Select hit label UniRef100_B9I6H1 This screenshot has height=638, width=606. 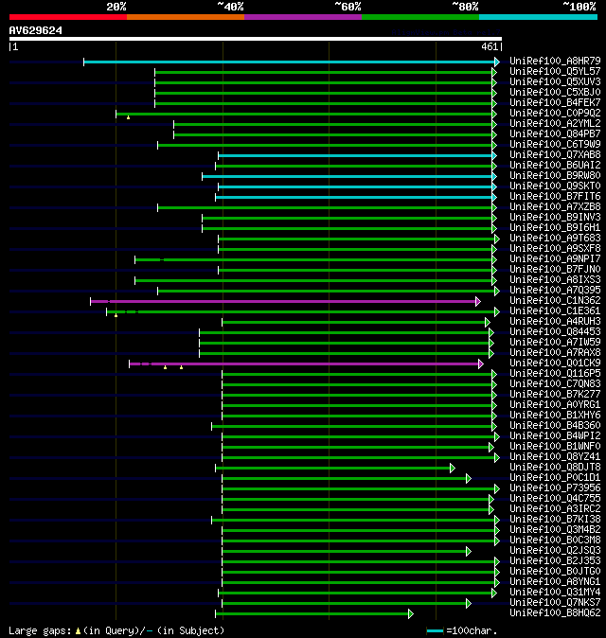[555, 227]
